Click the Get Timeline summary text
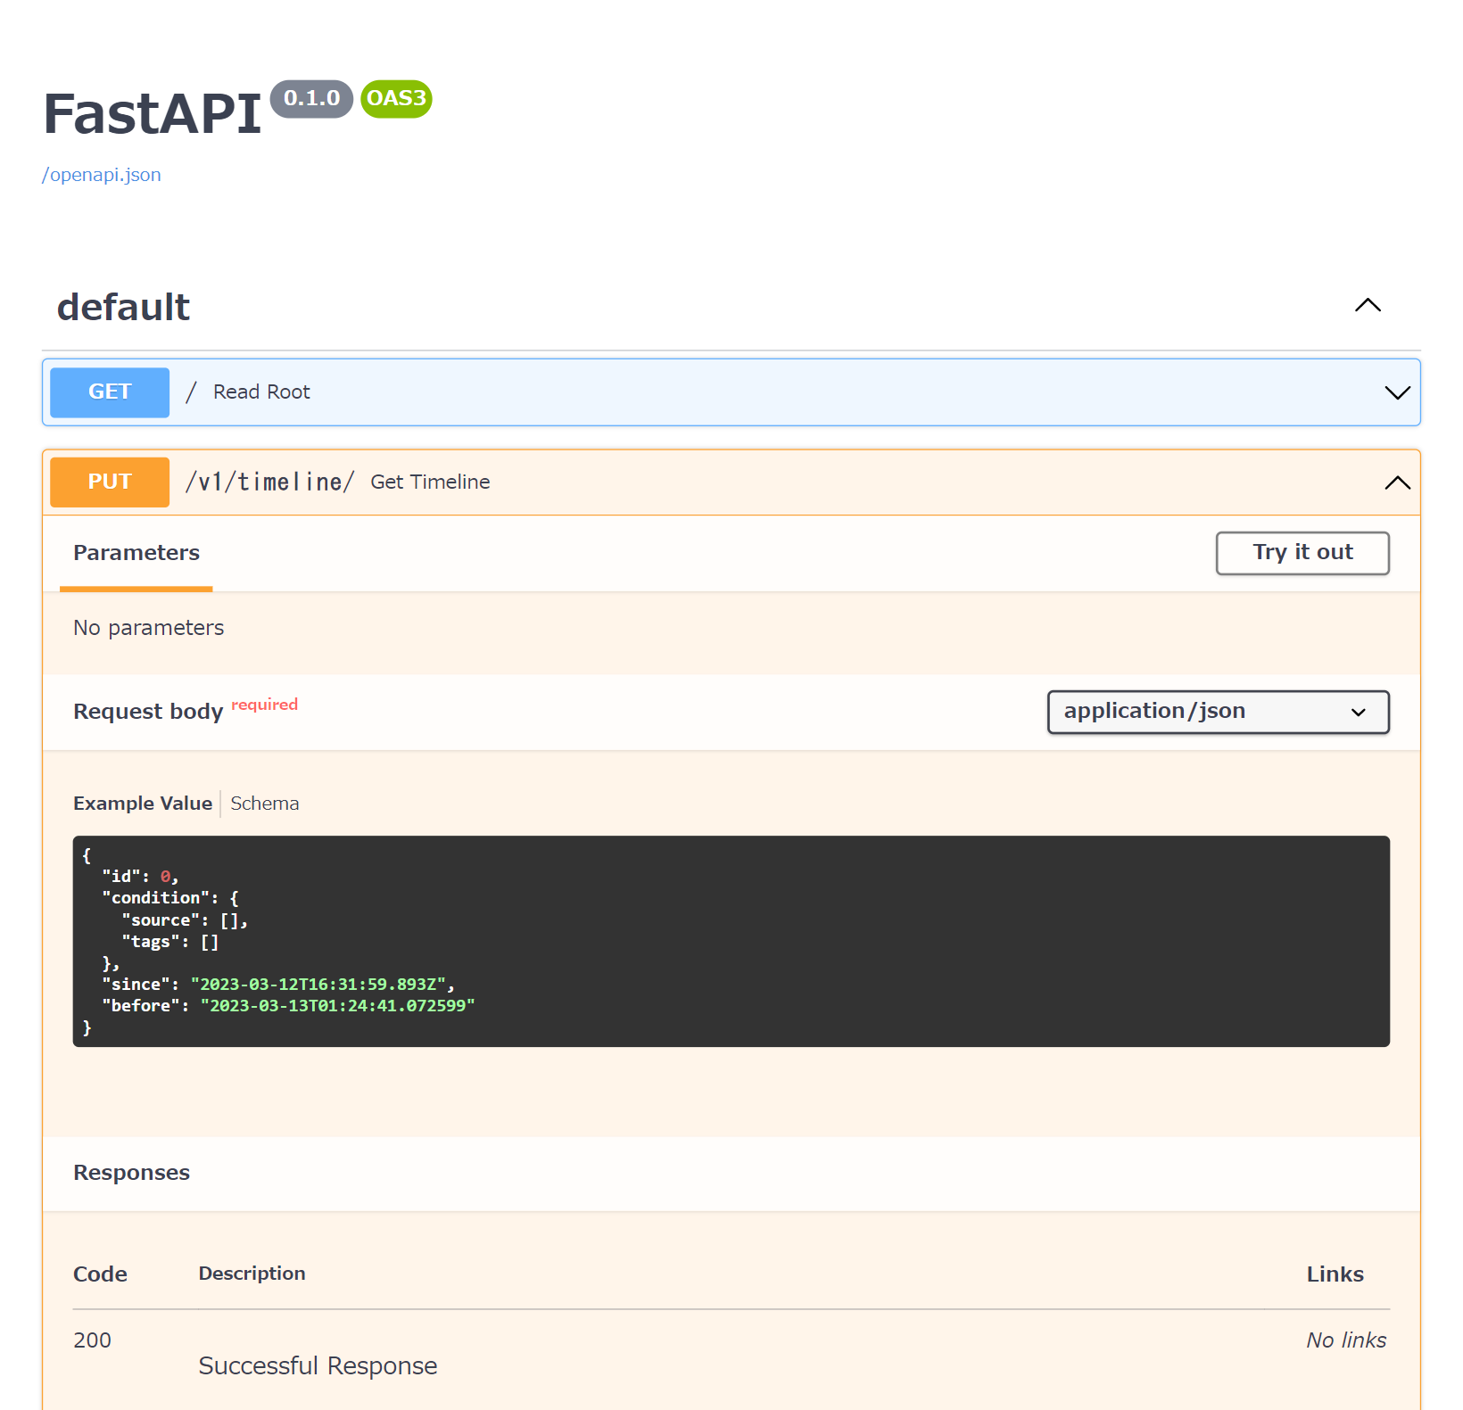Screen dimensions: 1463x1410 point(430,482)
